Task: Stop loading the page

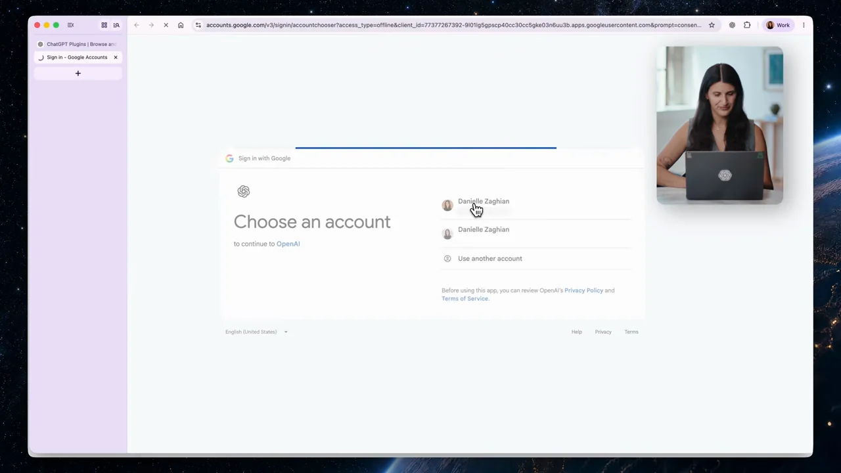Action: 166,25
